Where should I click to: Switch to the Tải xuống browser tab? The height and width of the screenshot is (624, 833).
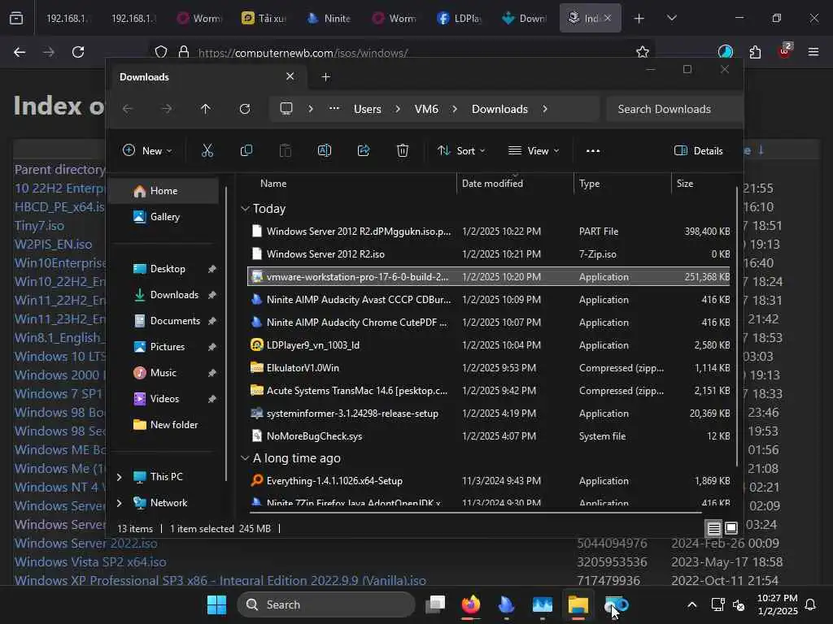[x=264, y=19]
